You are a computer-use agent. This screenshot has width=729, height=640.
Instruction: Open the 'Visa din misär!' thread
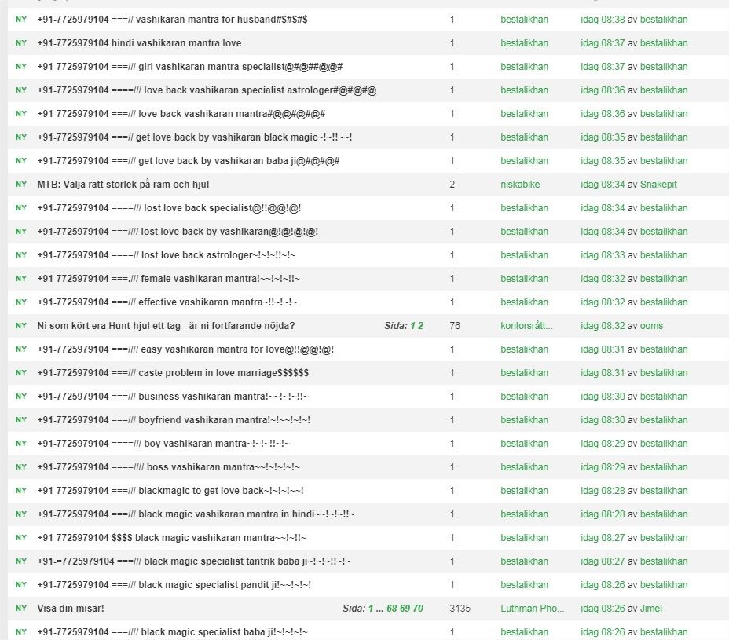click(71, 609)
